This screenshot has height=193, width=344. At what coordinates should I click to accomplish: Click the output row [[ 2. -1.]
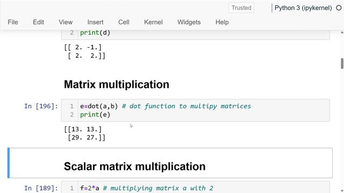pos(83,48)
